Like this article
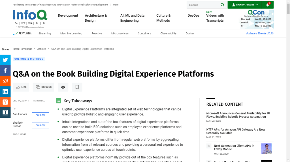290x162 pixels. click(x=21, y=87)
